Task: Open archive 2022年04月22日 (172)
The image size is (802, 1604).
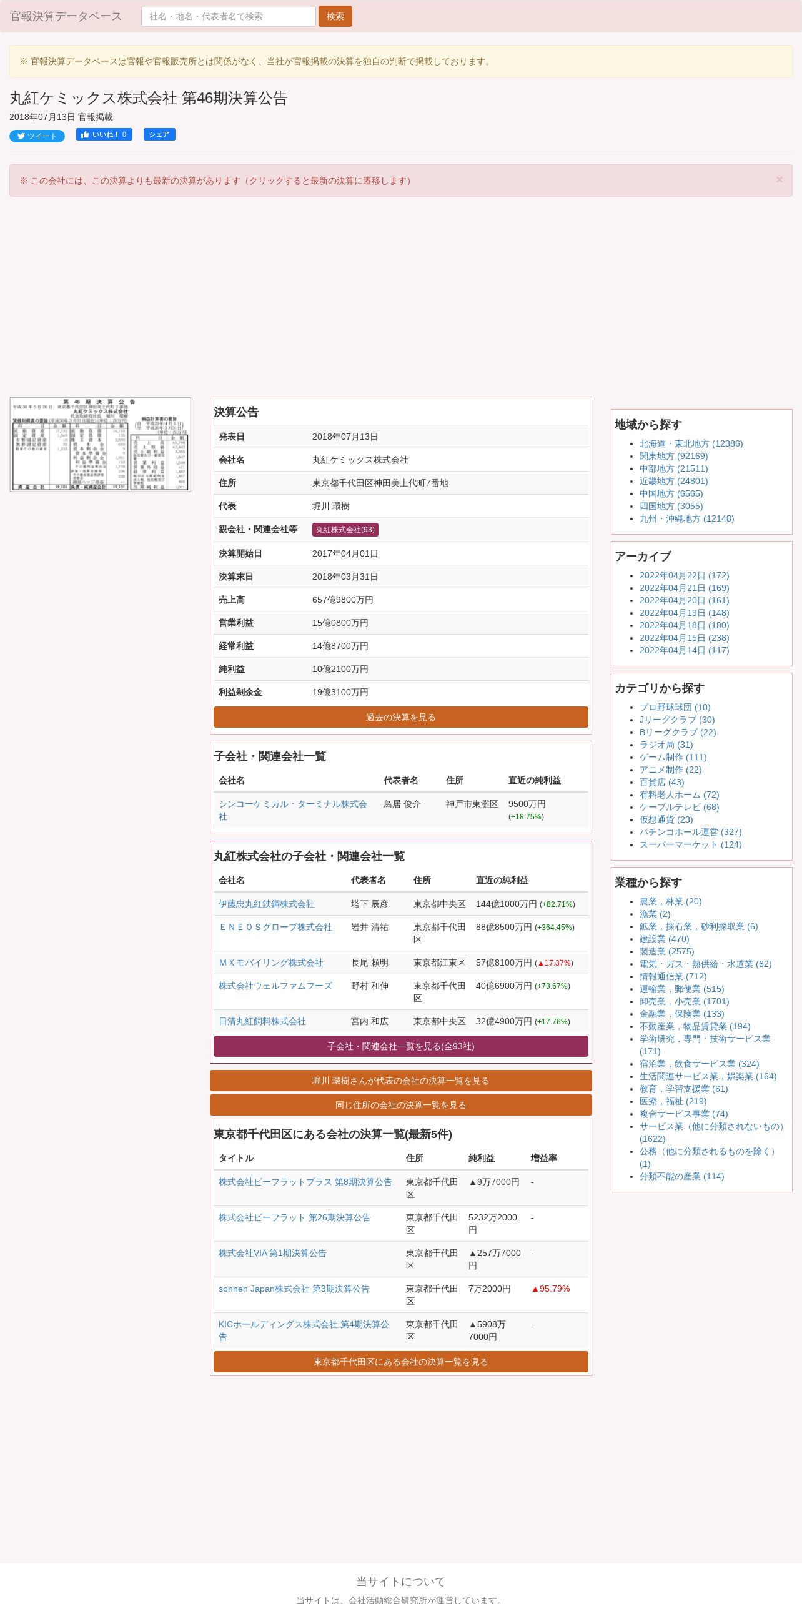Action: (x=684, y=575)
